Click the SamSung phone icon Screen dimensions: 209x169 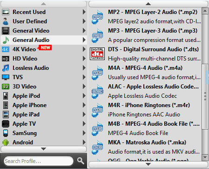coord(6,133)
